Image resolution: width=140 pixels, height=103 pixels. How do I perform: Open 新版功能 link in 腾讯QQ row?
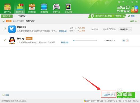pos(65,43)
